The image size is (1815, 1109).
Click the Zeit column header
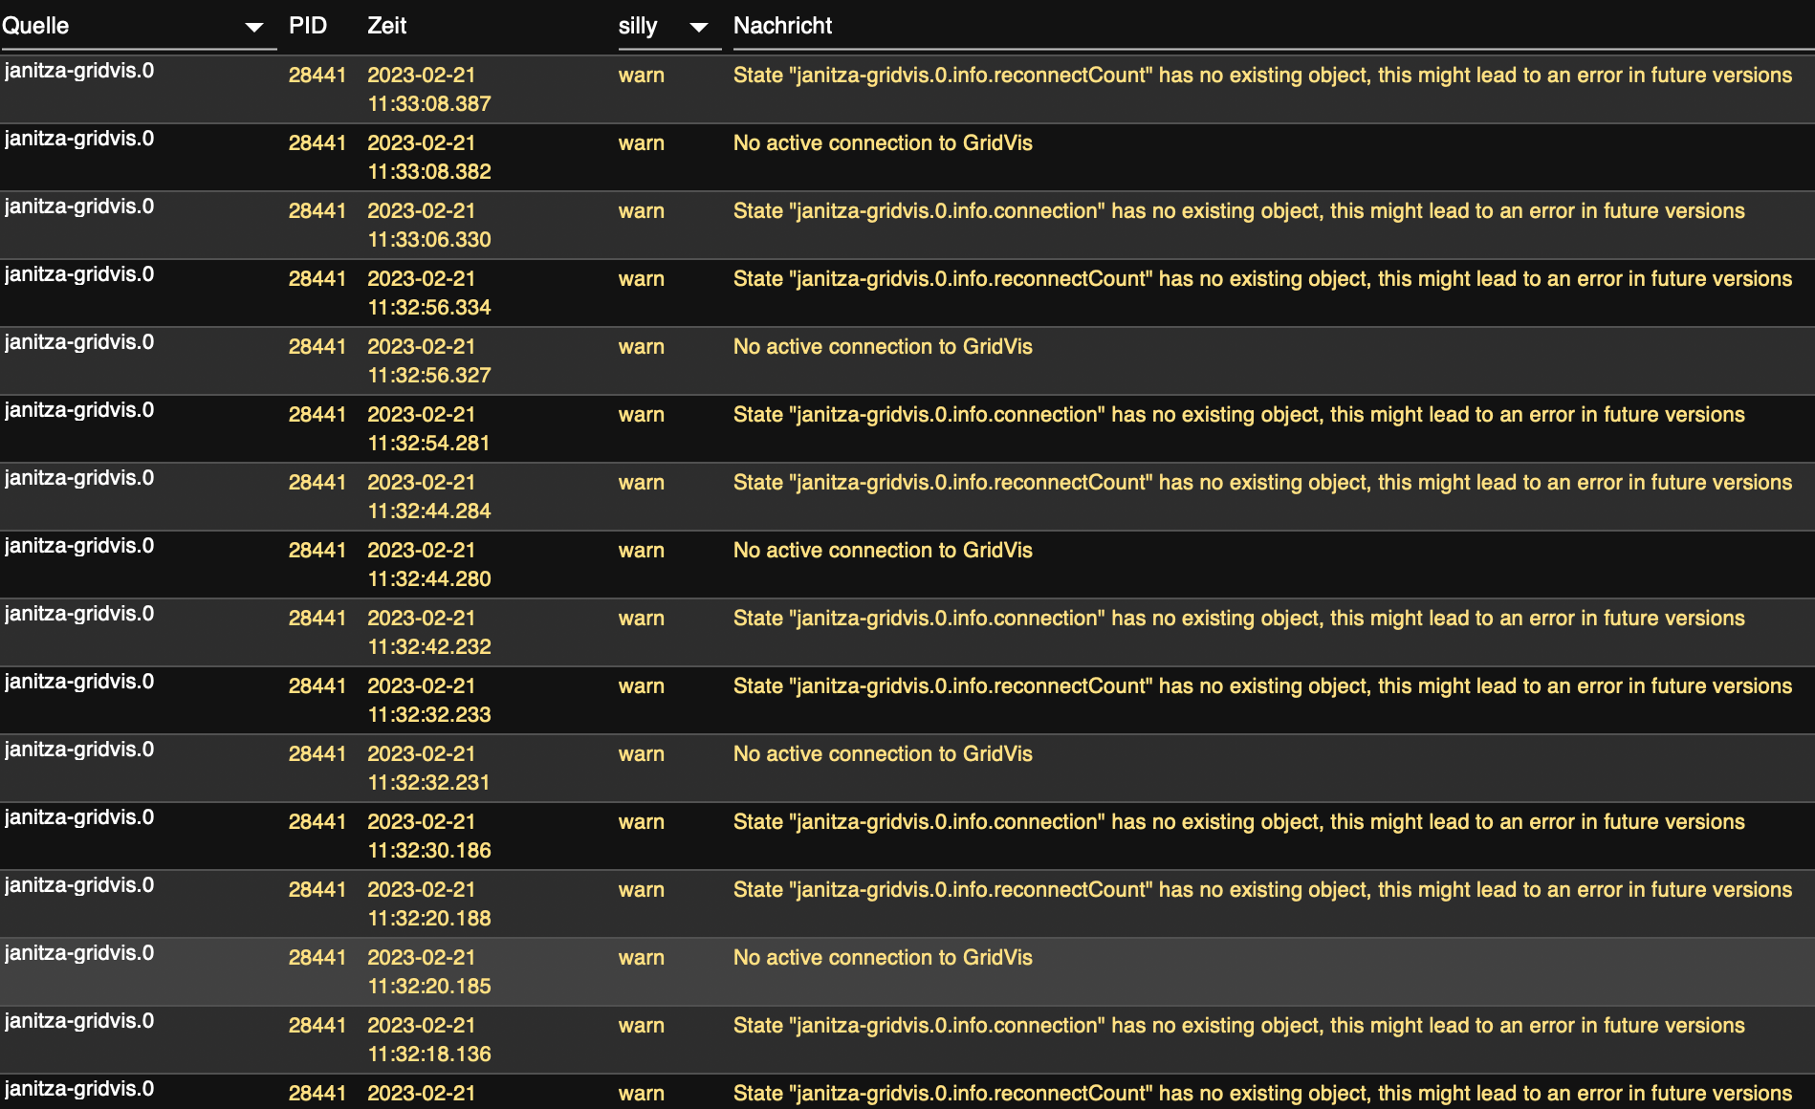(x=387, y=26)
